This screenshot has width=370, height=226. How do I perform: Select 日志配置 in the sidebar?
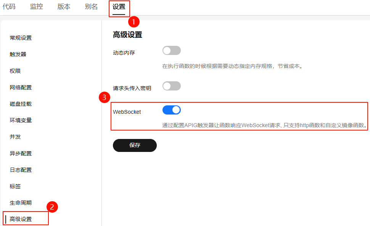21,170
